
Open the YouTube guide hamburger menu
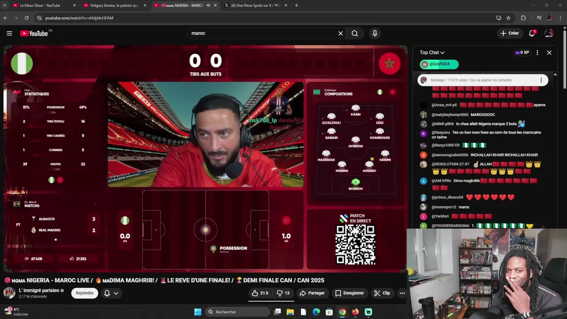click(9, 33)
